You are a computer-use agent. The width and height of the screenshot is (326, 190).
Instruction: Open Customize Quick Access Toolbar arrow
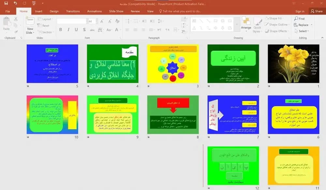(43, 3)
